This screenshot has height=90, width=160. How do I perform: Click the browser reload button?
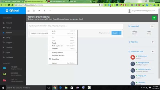[9, 5]
